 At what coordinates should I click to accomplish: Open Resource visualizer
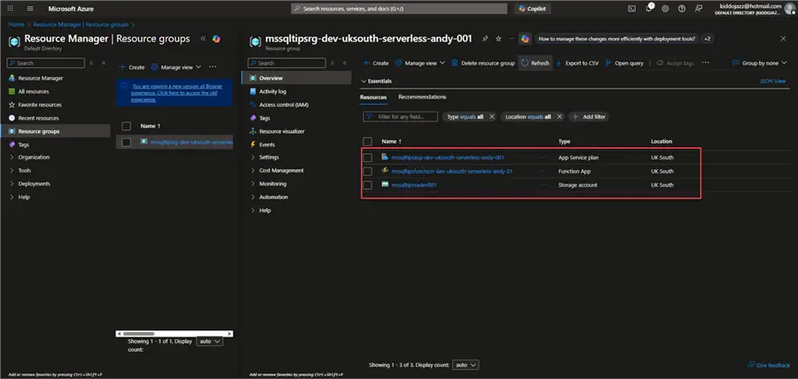coord(282,131)
